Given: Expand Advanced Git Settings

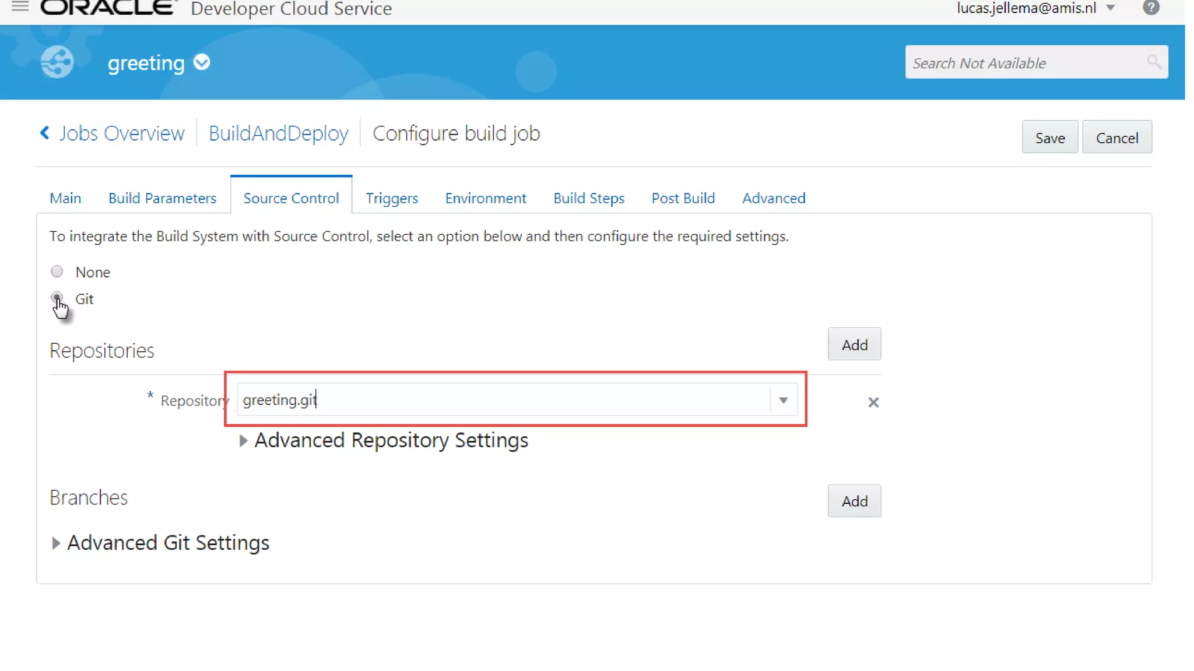Looking at the screenshot, I should click(x=56, y=543).
